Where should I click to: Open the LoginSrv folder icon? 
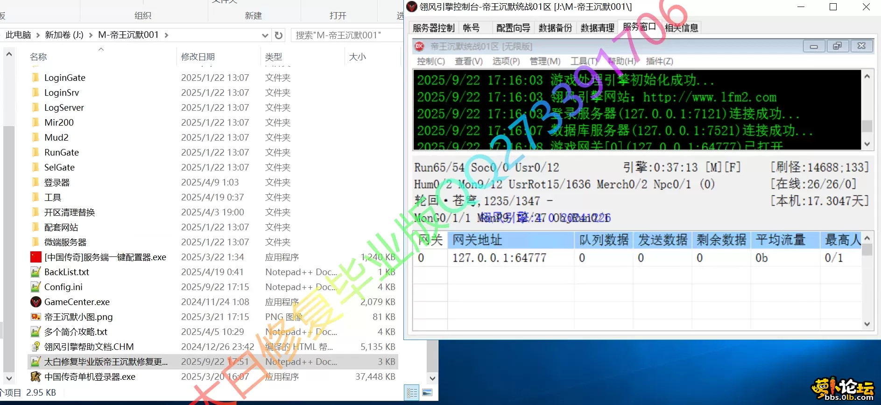pos(35,92)
